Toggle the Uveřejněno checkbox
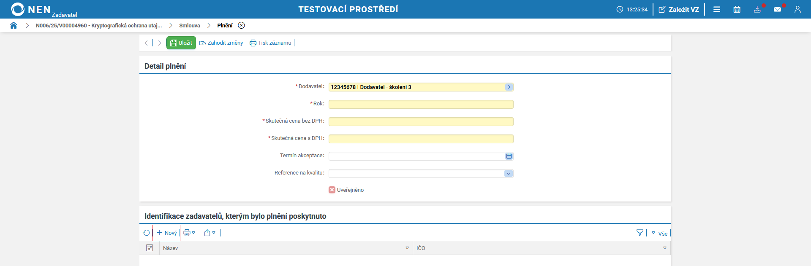Viewport: 811px width, 266px height. tap(332, 190)
